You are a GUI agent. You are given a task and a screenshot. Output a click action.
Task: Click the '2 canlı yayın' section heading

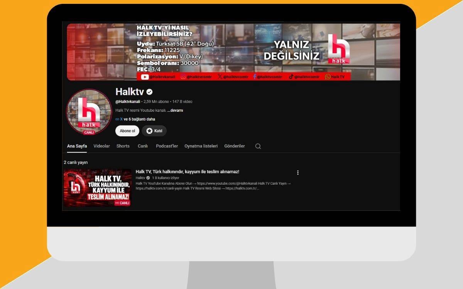(76, 162)
